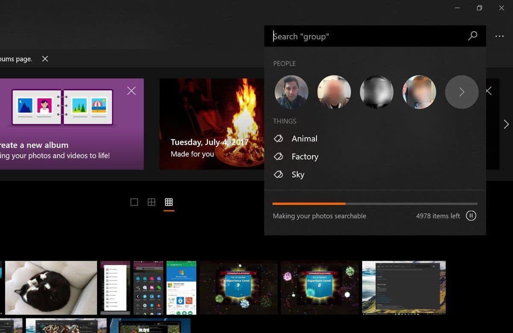513x333 pixels.
Task: Click the magnifying glass search icon
Action: [x=472, y=36]
